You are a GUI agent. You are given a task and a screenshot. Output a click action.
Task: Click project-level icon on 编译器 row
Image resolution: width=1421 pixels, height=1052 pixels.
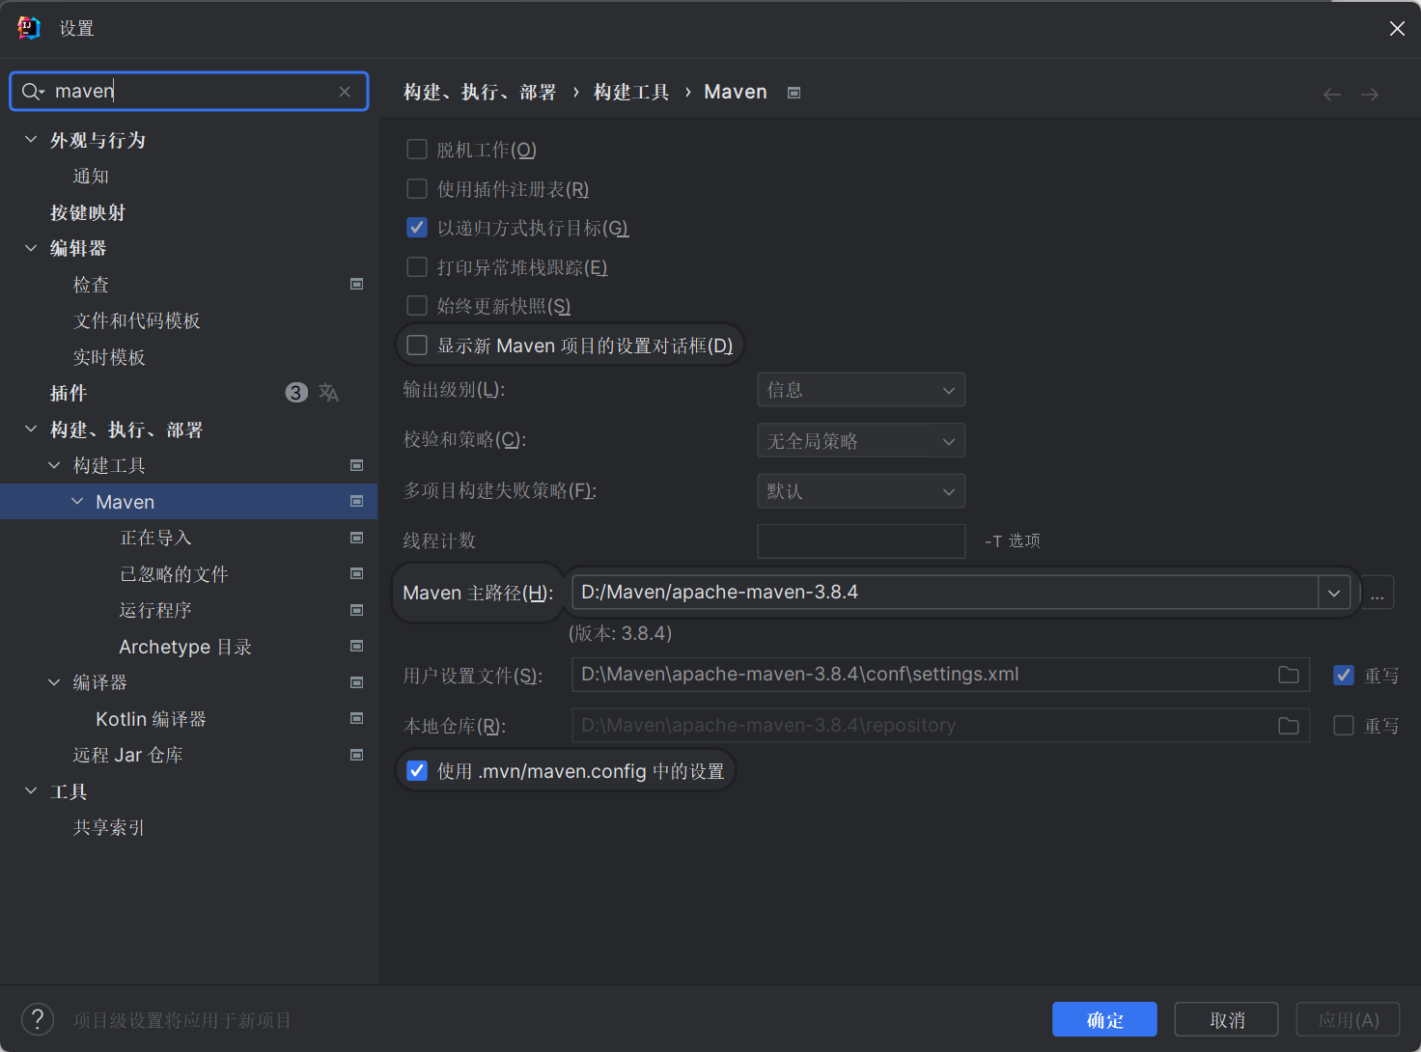pyautogui.click(x=356, y=682)
